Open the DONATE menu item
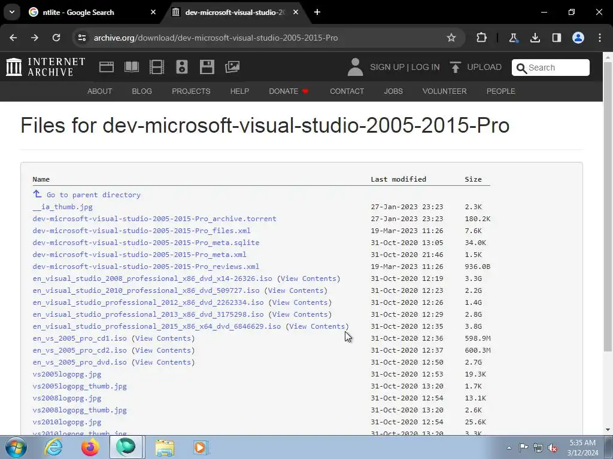Screen dimensions: 613x459 pos(289,91)
